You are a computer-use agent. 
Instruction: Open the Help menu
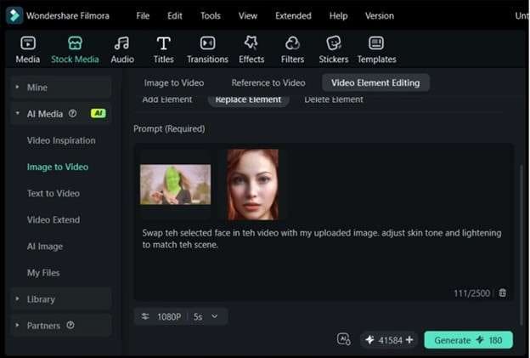(338, 16)
